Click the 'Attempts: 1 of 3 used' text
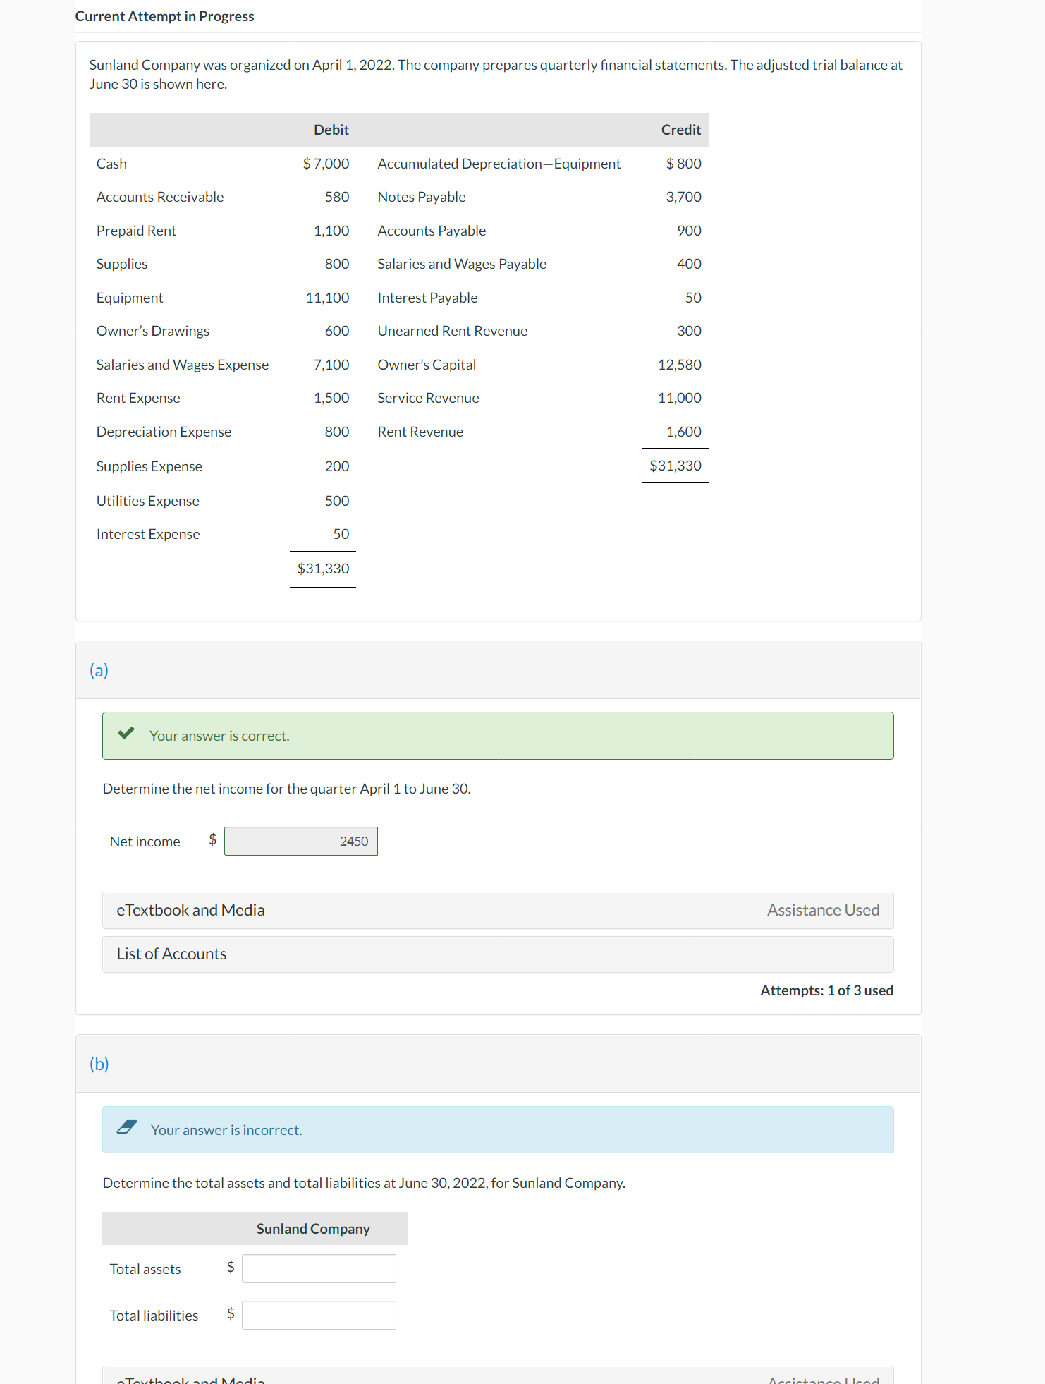 tap(826, 990)
